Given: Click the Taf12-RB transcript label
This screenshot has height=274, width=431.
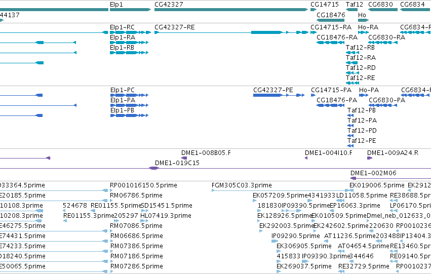Looking at the screenshot, I should click(361, 48).
